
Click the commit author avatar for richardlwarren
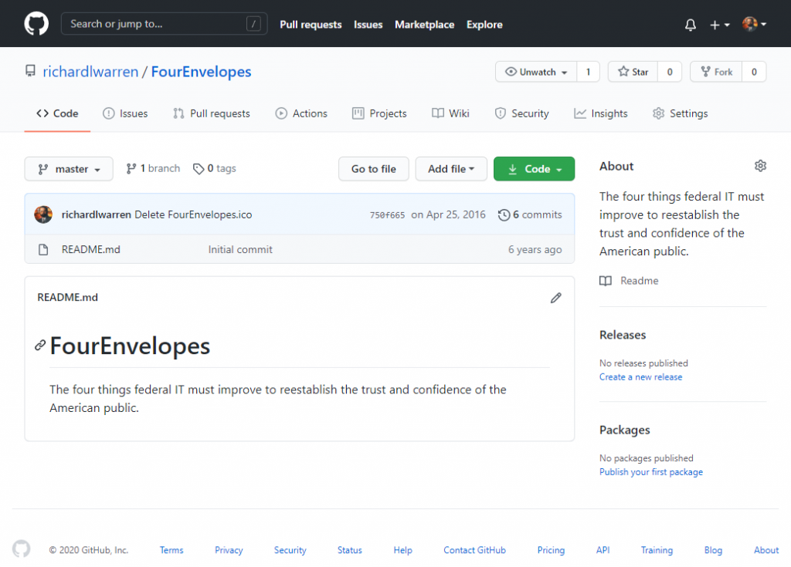tap(43, 214)
